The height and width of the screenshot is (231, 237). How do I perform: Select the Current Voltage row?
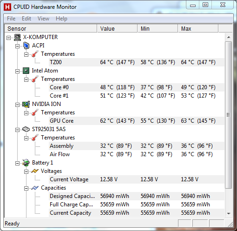(137, 179)
